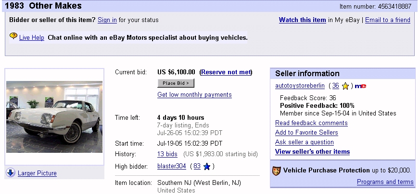This screenshot has width=420, height=194.
Task: Click Add to Favorite Sellers
Action: click(306, 133)
